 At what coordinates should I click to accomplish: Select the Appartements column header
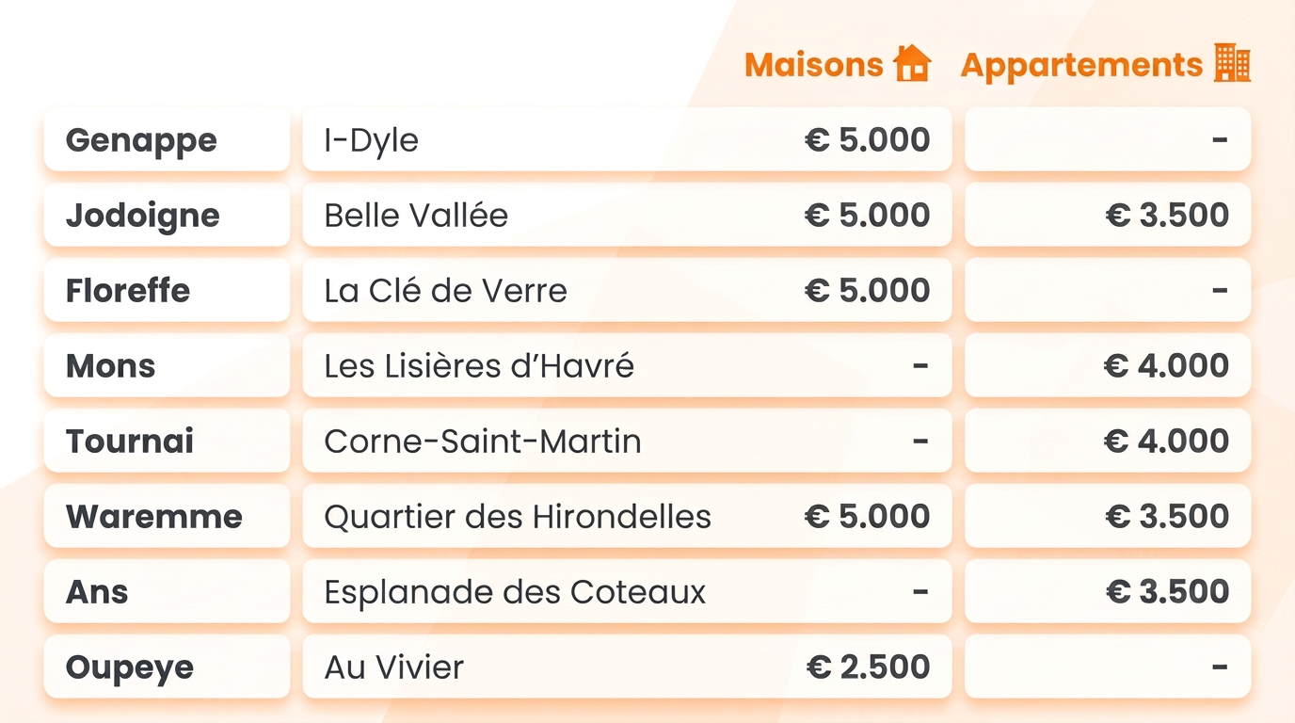tap(1082, 65)
